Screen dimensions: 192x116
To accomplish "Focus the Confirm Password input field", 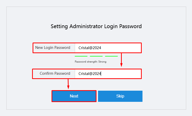I will pyautogui.click(x=108, y=74).
